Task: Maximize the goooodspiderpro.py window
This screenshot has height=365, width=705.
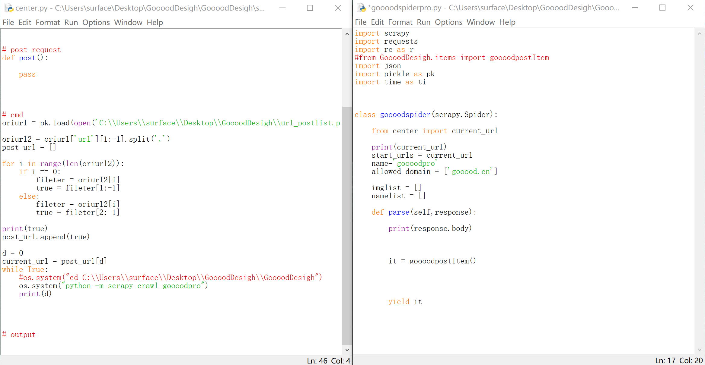Action: coord(662,8)
